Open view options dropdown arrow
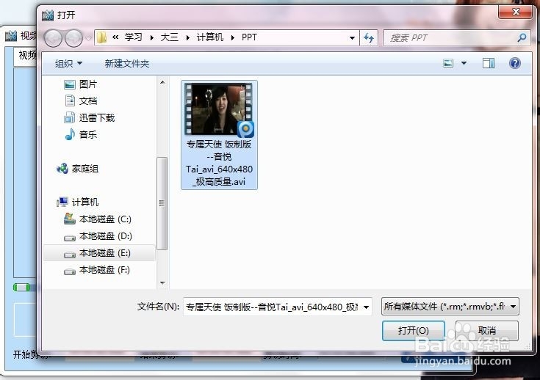This screenshot has height=380, width=540. click(464, 63)
